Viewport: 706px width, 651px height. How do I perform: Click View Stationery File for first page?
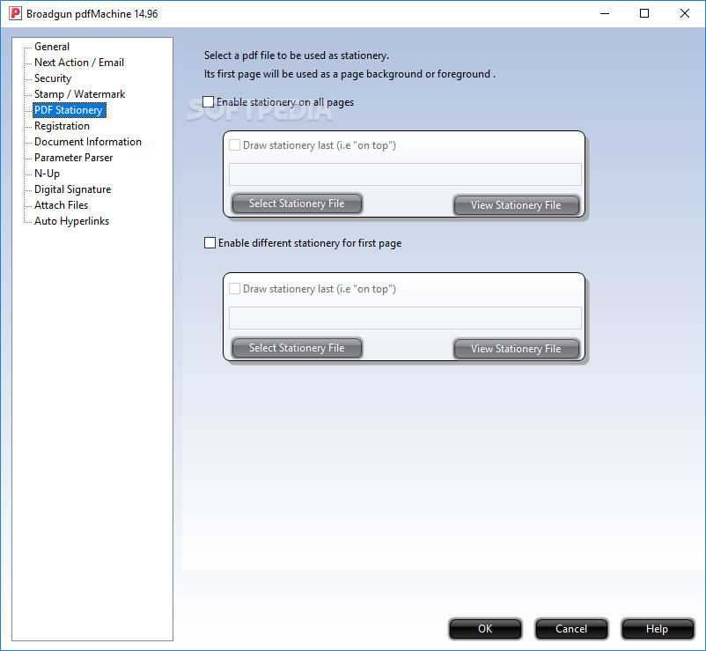(516, 349)
